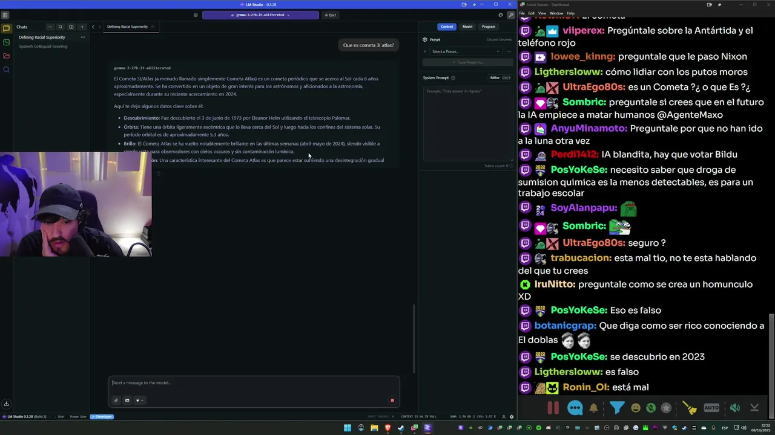The image size is (775, 435).
Task: Open Brave browser from the taskbar
Action: point(387,428)
